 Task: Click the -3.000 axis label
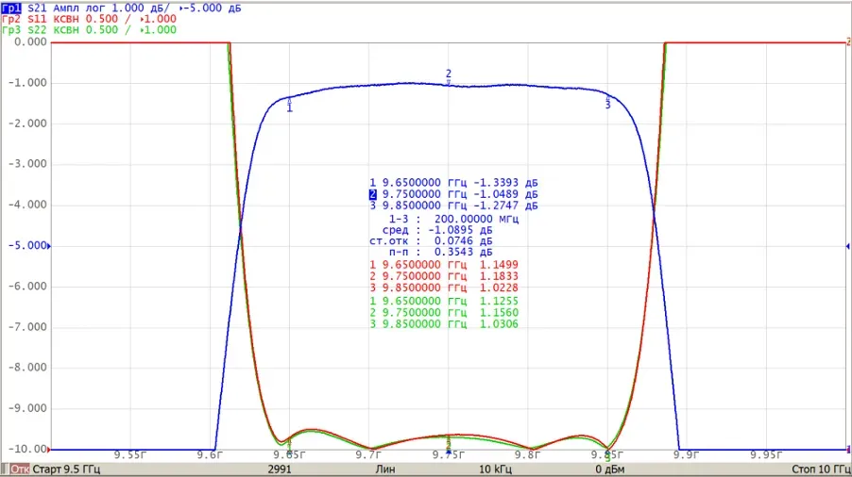pos(27,164)
